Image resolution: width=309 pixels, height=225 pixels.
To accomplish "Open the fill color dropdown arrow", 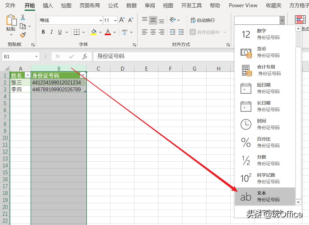I will (100, 32).
